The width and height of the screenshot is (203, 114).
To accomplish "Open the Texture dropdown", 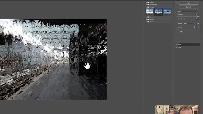I will coord(189,24).
